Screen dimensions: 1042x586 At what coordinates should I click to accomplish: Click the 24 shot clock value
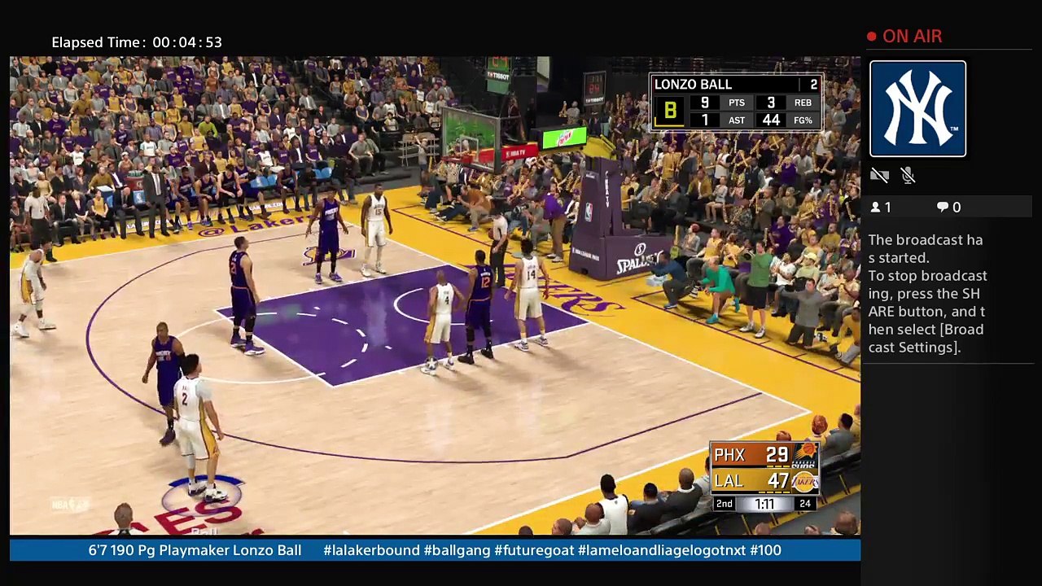805,505
